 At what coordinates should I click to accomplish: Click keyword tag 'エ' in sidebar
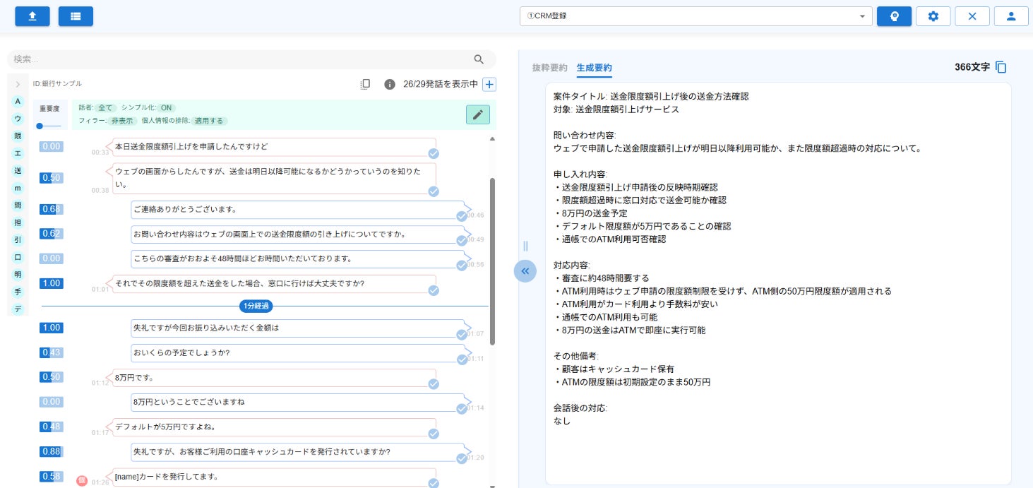(18, 153)
